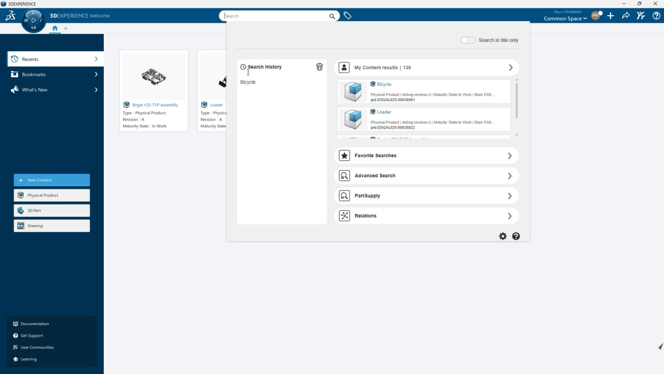Click the Physical Product button
Viewport: 664px width, 374px height.
(x=52, y=195)
